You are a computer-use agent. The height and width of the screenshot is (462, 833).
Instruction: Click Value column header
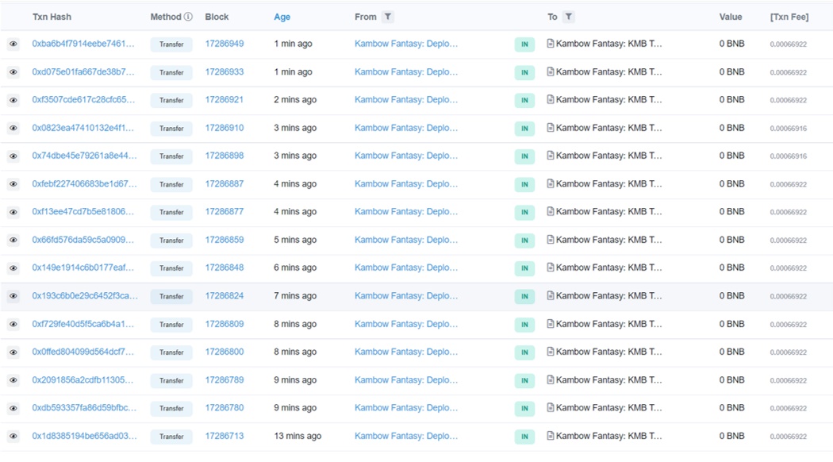pos(731,17)
